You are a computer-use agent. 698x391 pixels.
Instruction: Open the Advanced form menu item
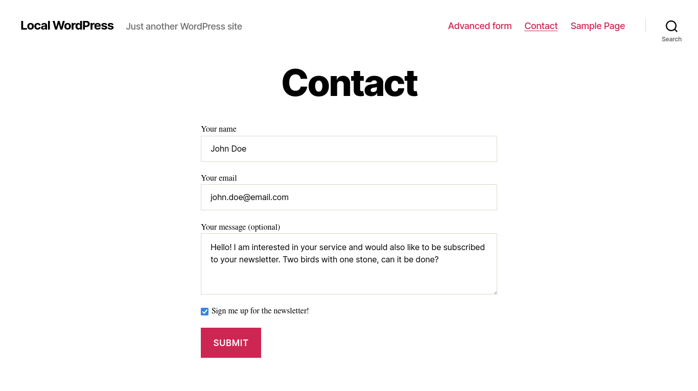(x=479, y=26)
